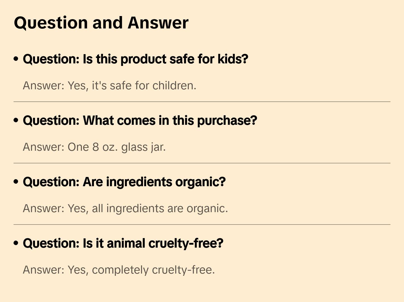Click bullet before the safe for kids question
The image size is (404, 302).
(x=16, y=59)
